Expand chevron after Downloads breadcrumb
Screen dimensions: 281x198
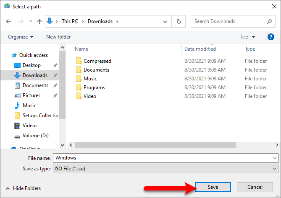pyautogui.click(x=117, y=22)
